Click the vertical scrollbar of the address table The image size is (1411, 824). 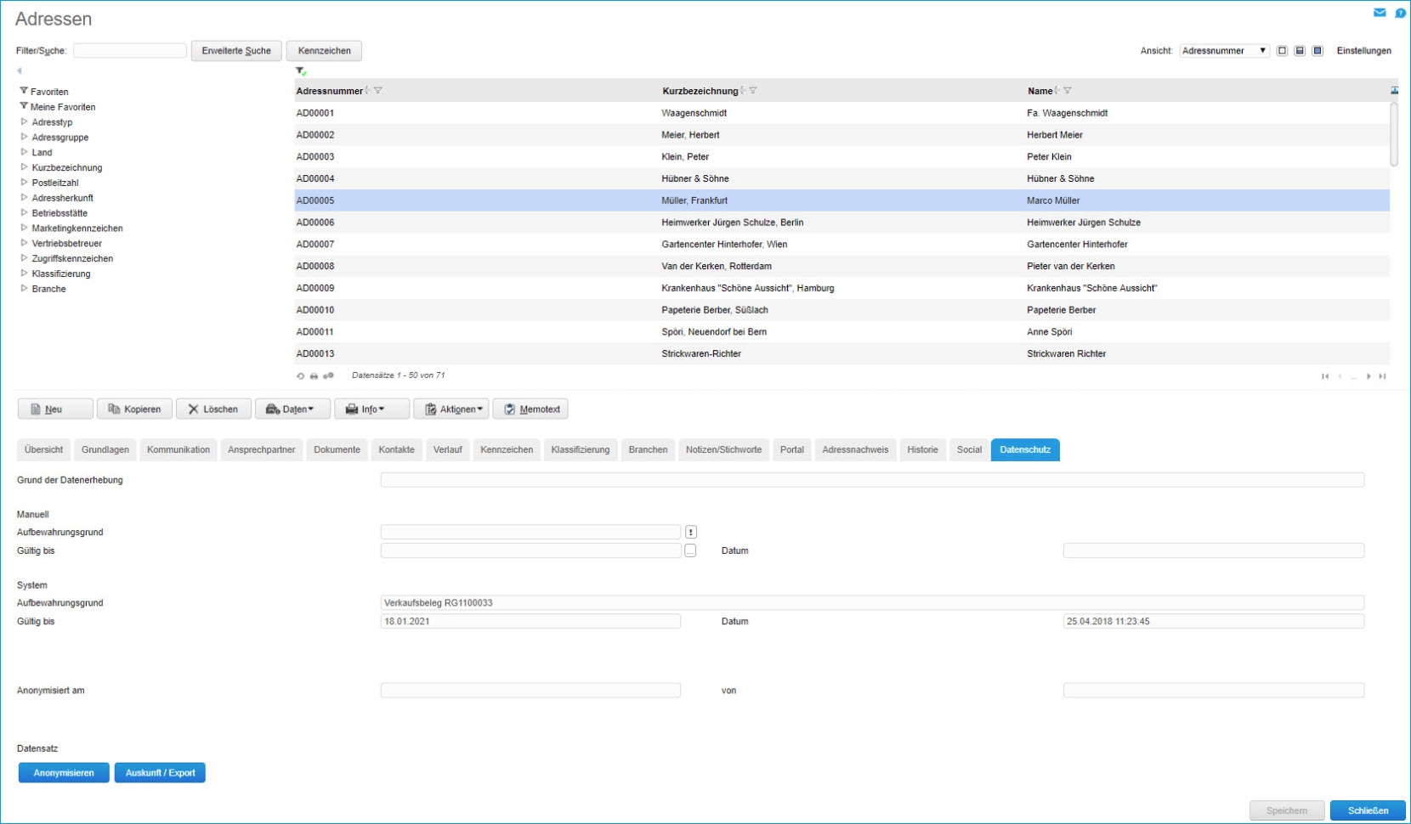click(1394, 136)
